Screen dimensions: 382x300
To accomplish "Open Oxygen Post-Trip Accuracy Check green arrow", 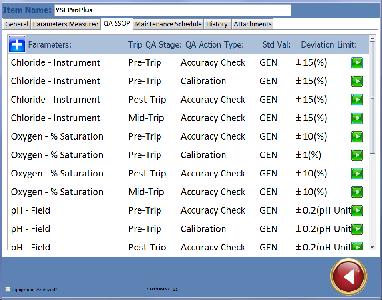I will point(357,174).
